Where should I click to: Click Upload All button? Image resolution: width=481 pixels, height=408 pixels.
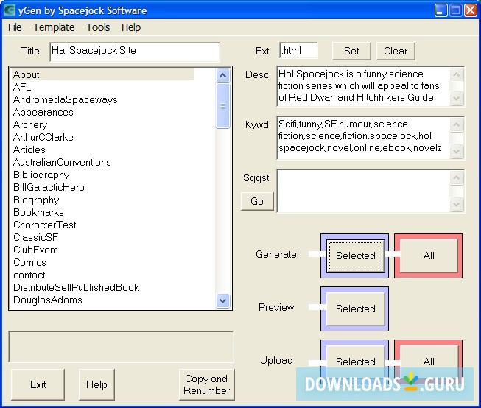coord(429,362)
